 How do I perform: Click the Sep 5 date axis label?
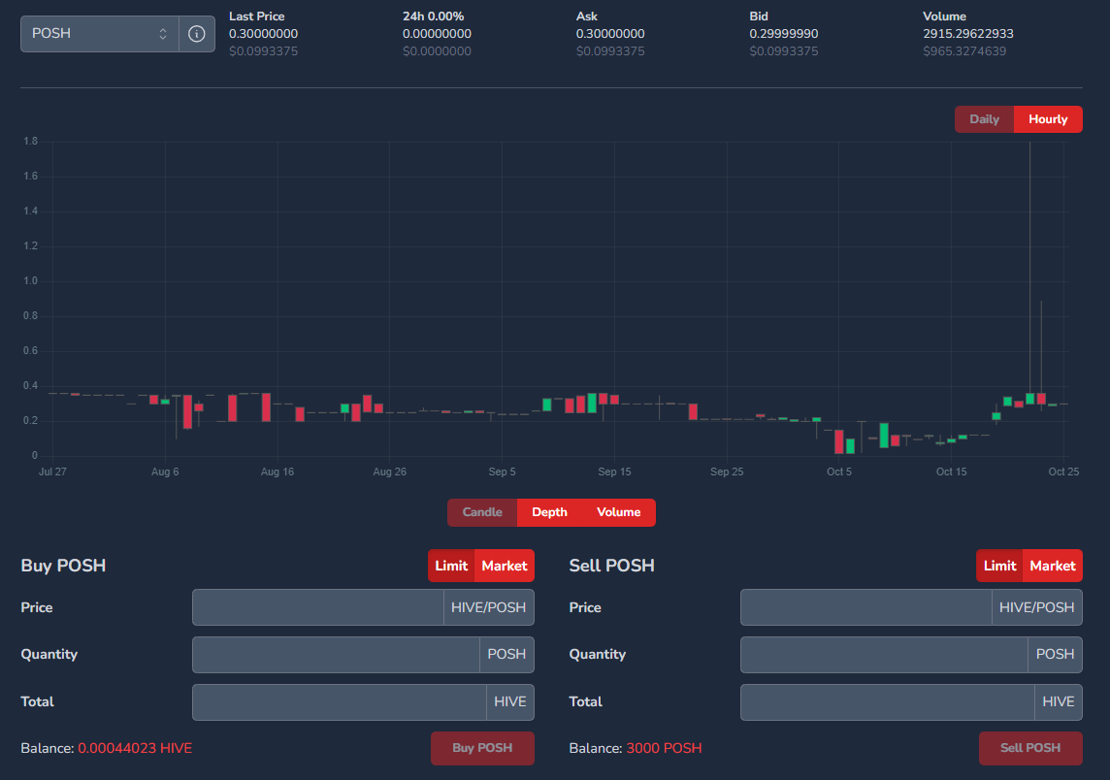502,471
